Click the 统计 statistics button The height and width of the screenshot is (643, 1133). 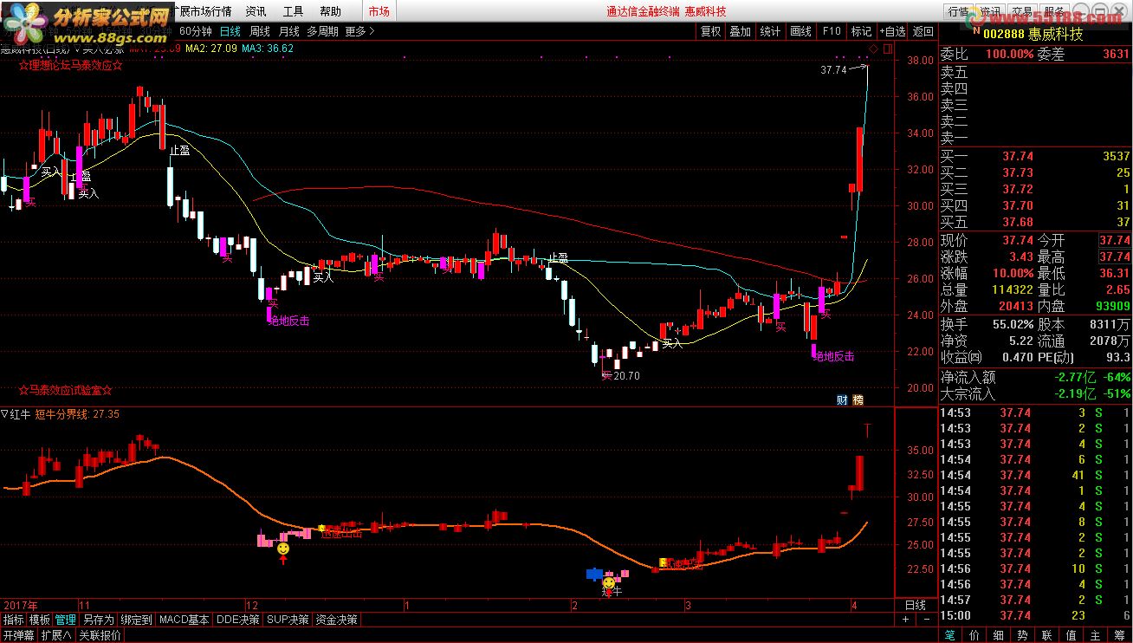point(769,31)
